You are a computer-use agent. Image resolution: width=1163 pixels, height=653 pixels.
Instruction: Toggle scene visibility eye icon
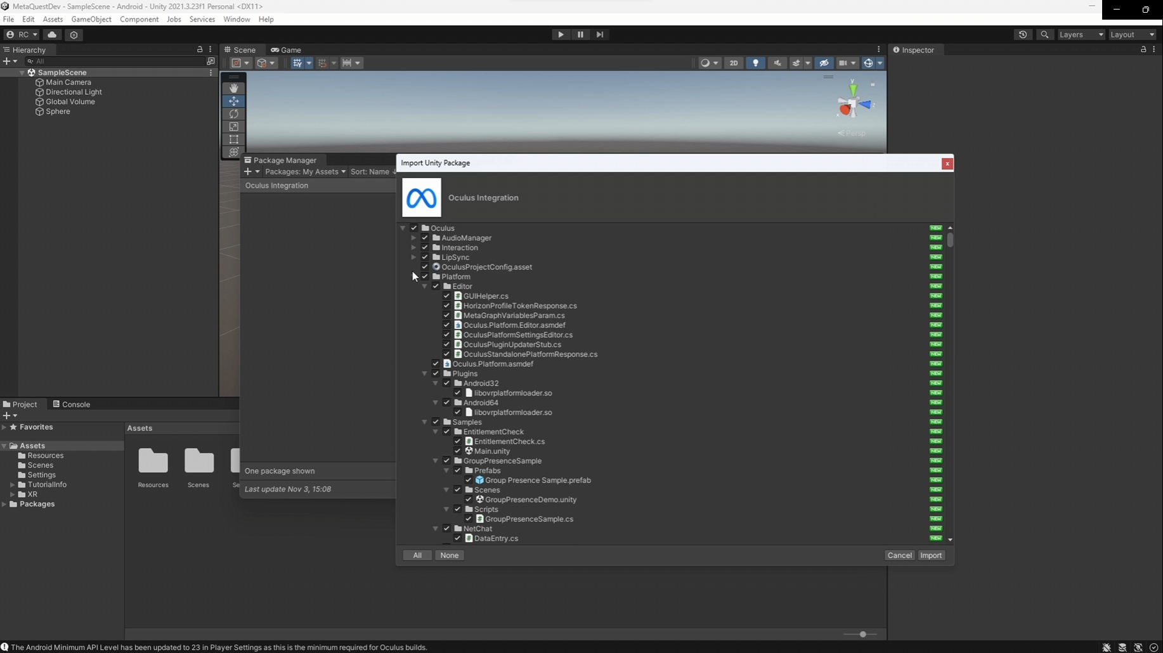824,63
